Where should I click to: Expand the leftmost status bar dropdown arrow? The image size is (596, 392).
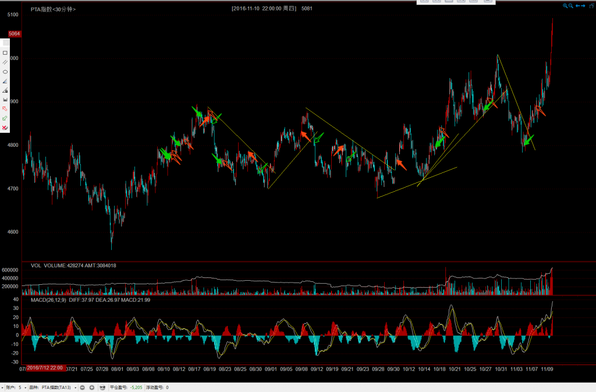[x=2, y=387]
